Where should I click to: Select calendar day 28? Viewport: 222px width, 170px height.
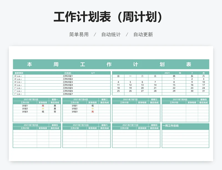coord(155,91)
